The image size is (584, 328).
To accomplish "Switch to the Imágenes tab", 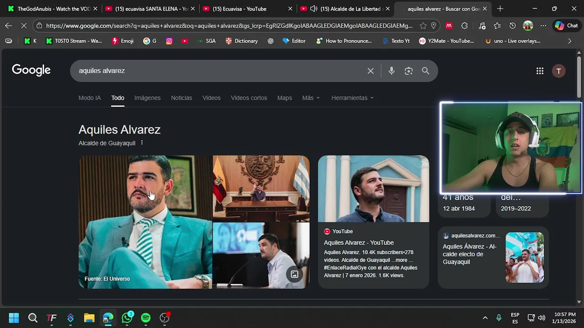I will [147, 98].
